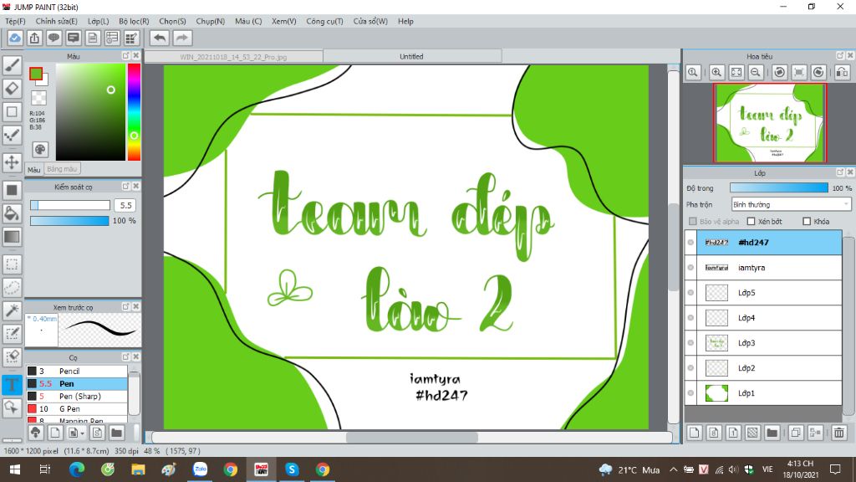Click the horizontal canvas scrollbar
This screenshot has height=482, width=856.
click(412, 437)
